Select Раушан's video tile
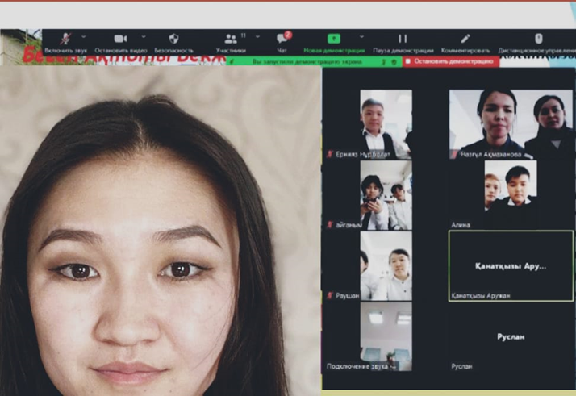Viewport: 576px width, 396px height. [386, 266]
